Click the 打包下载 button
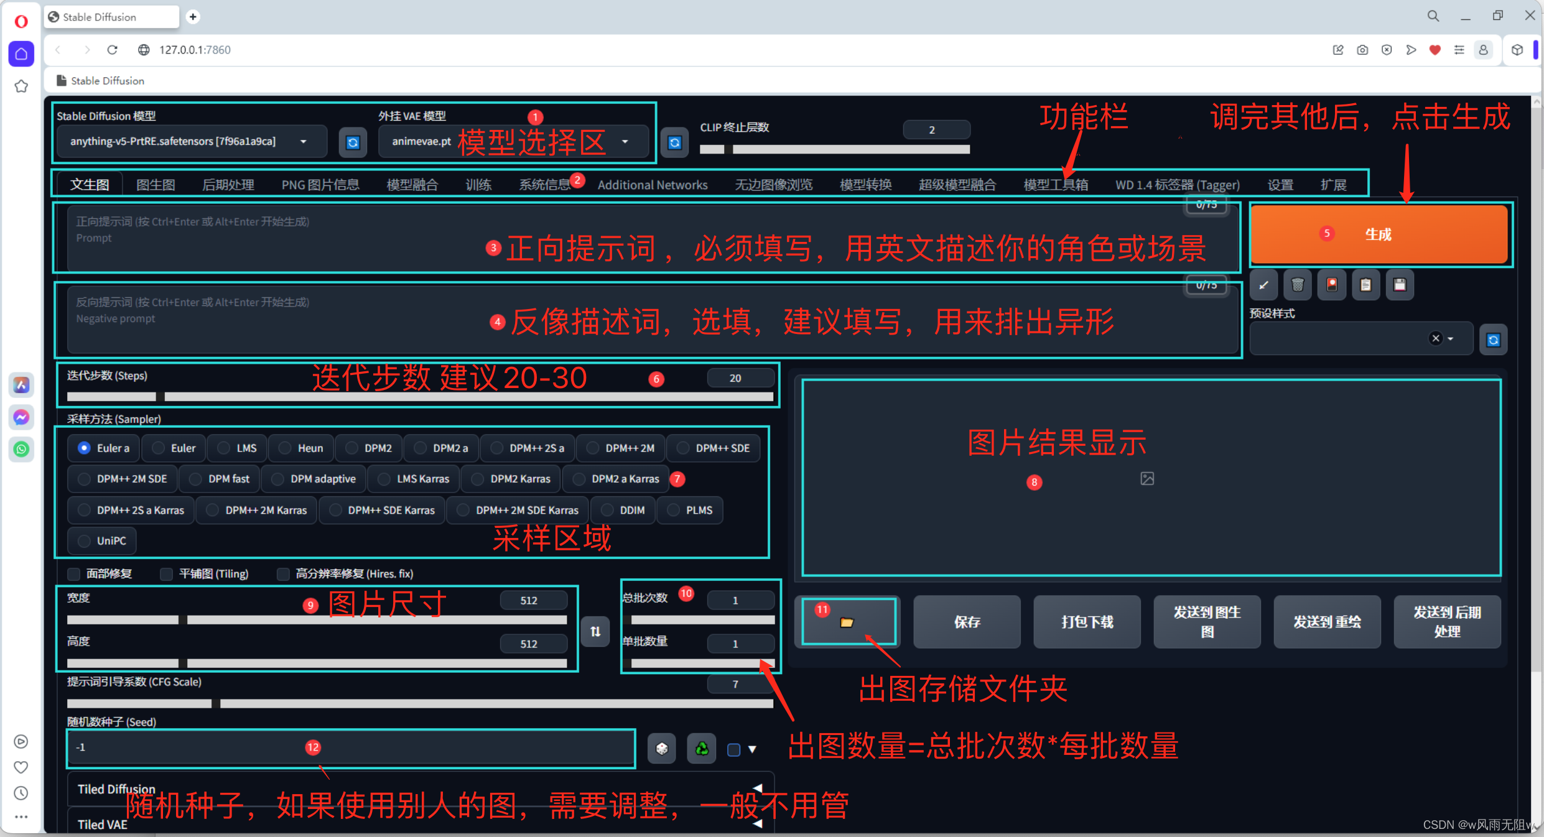Screen dimensions: 1544x837 coord(1086,622)
